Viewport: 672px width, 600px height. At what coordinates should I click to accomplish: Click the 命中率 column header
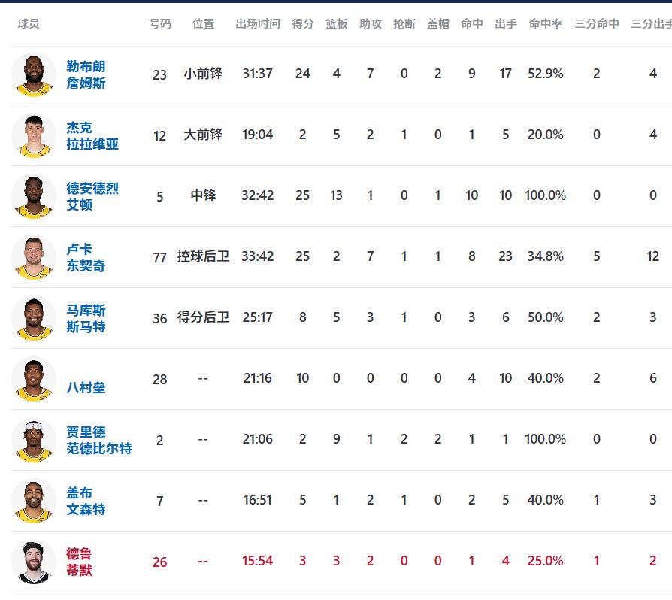pyautogui.click(x=545, y=24)
